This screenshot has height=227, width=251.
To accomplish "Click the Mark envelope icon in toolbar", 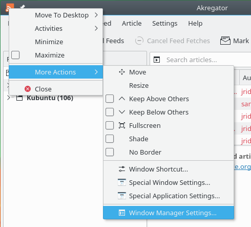I will click(x=225, y=41).
